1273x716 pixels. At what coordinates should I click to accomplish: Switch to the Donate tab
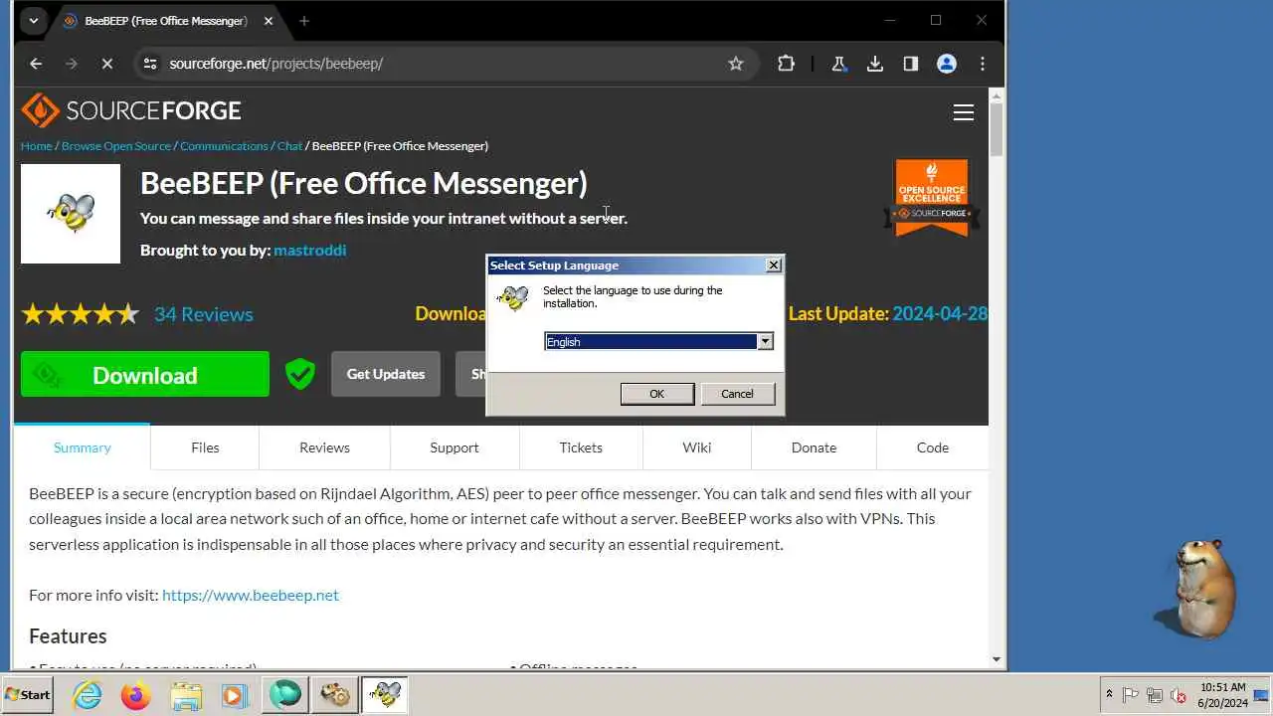pos(814,447)
